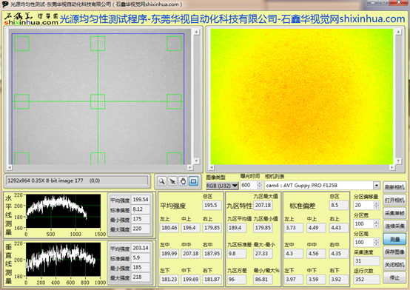
Task: Click the 分区高 field showing 100
Action: click(x=363, y=242)
